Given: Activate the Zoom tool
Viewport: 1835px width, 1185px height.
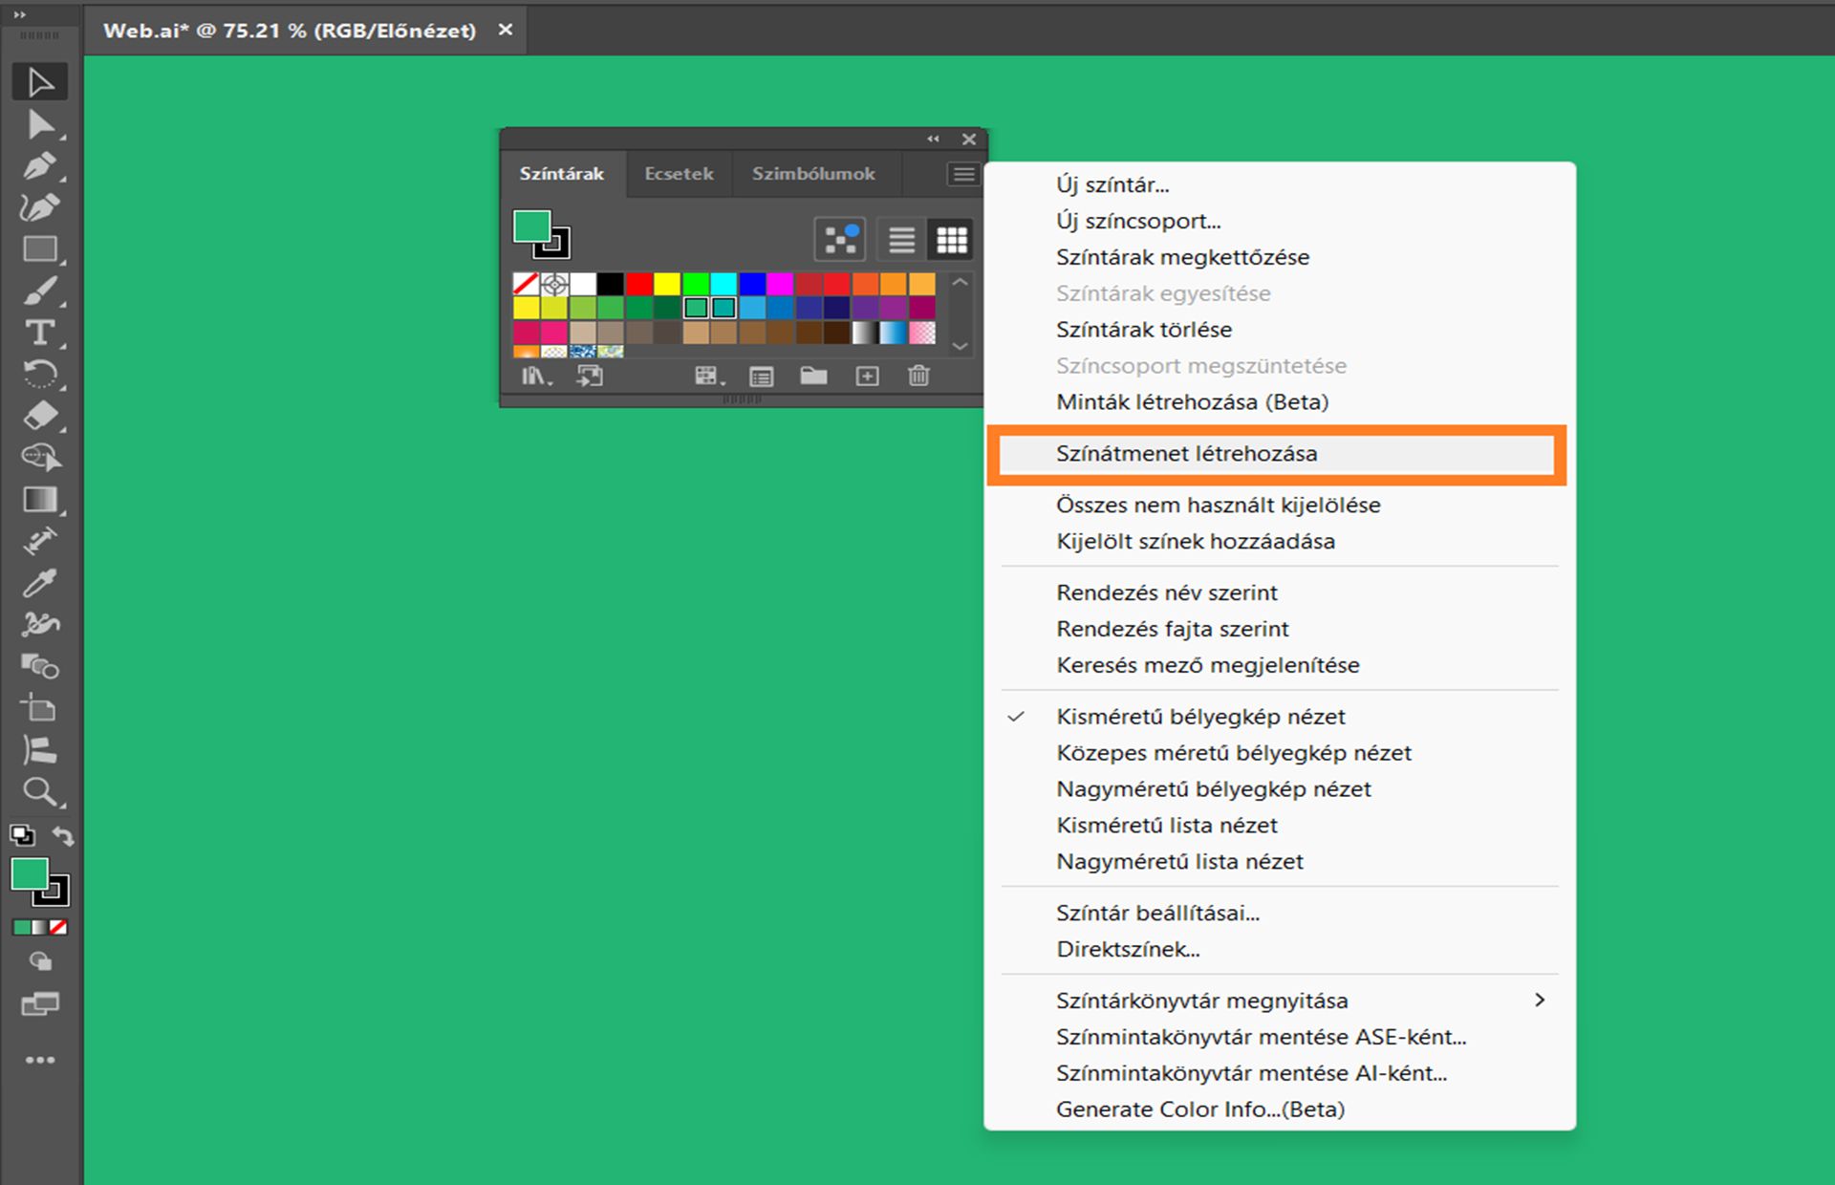Looking at the screenshot, I should (x=39, y=791).
